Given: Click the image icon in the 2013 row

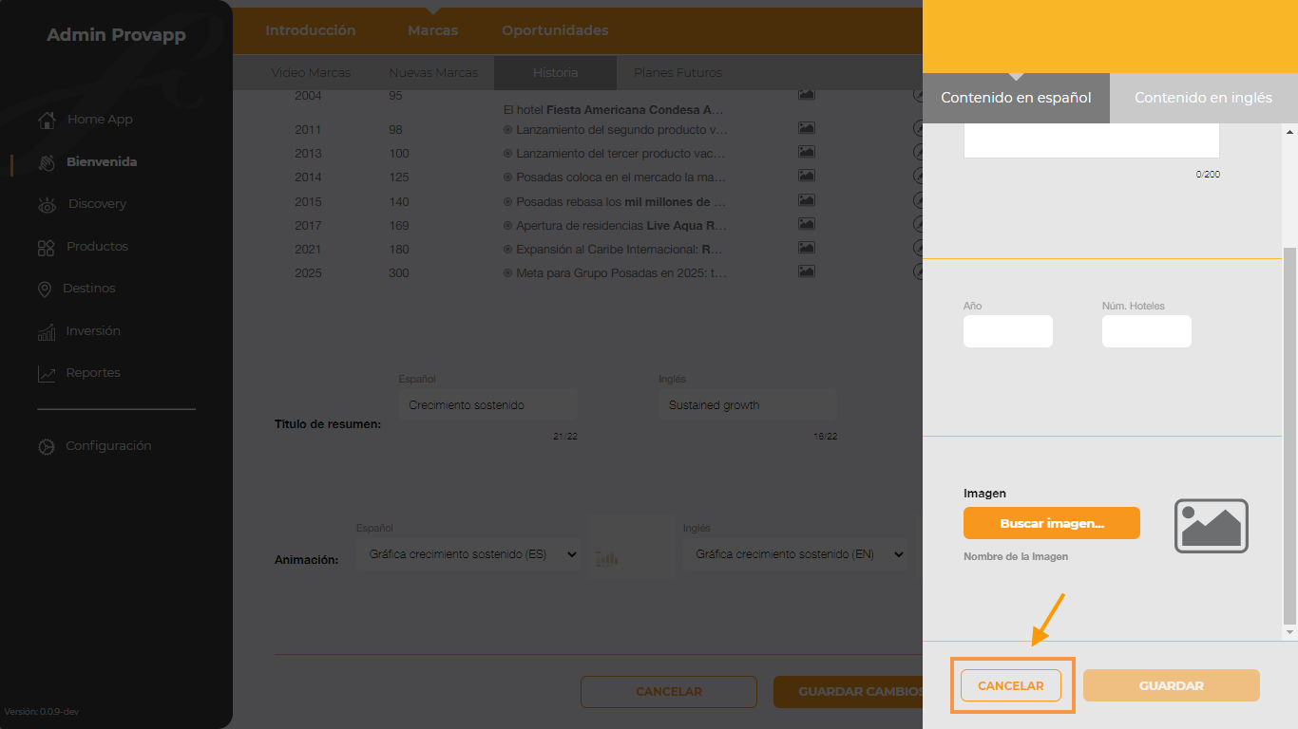Looking at the screenshot, I should [x=807, y=152].
